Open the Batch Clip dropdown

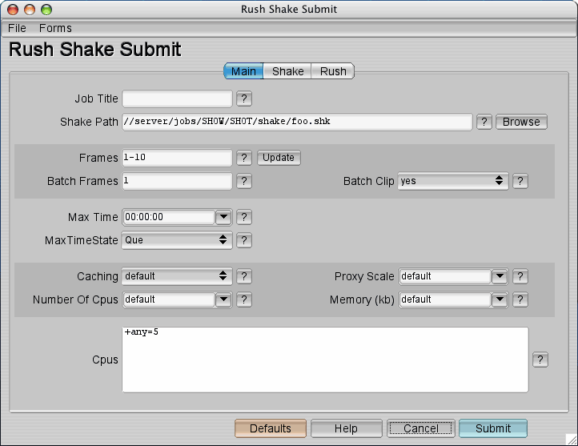[x=452, y=181]
